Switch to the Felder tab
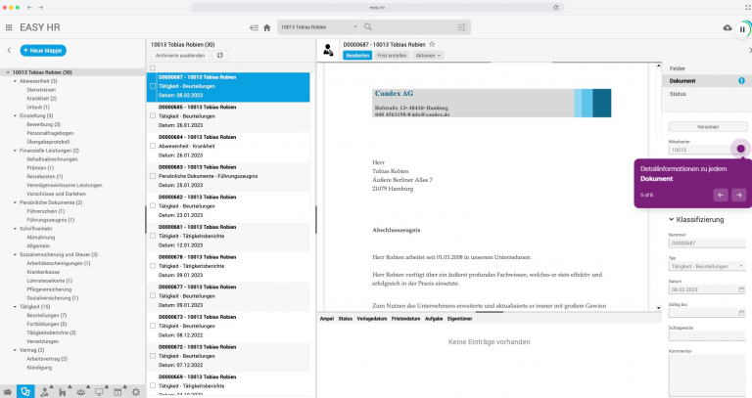Image resolution: width=752 pixels, height=398 pixels. tap(678, 68)
